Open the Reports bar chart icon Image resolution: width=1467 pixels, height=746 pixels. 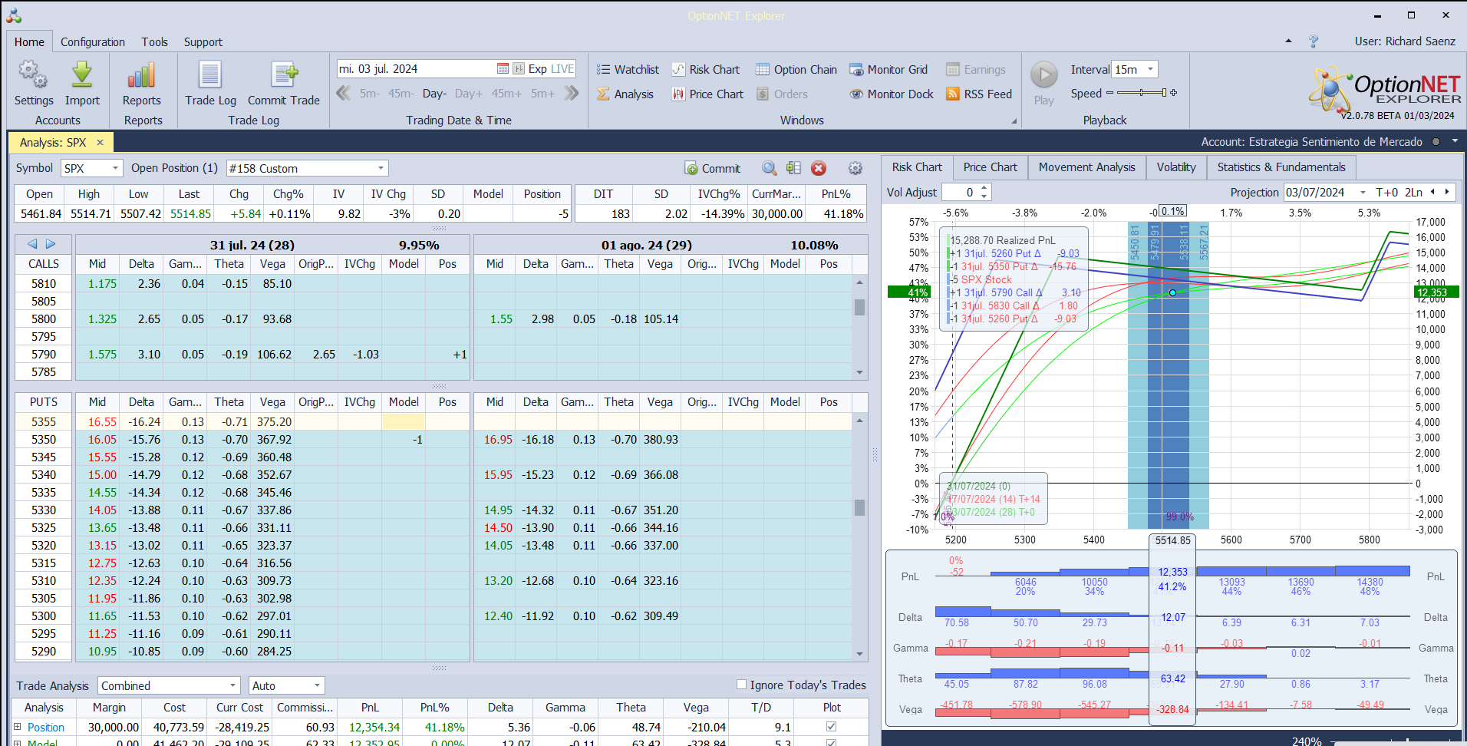click(142, 74)
